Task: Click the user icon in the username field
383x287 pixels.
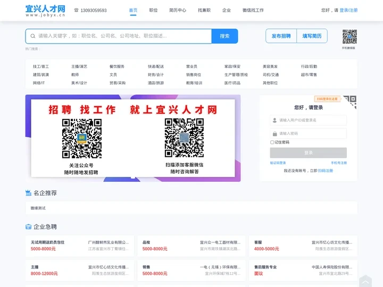Action: point(275,120)
